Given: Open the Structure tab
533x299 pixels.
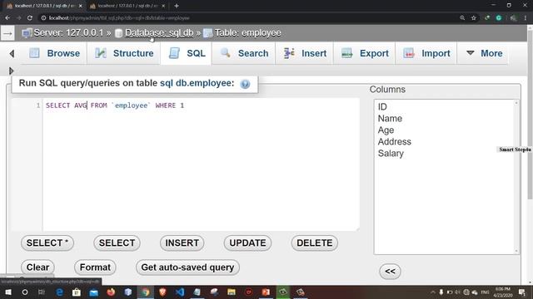Looking at the screenshot, I should tap(124, 53).
